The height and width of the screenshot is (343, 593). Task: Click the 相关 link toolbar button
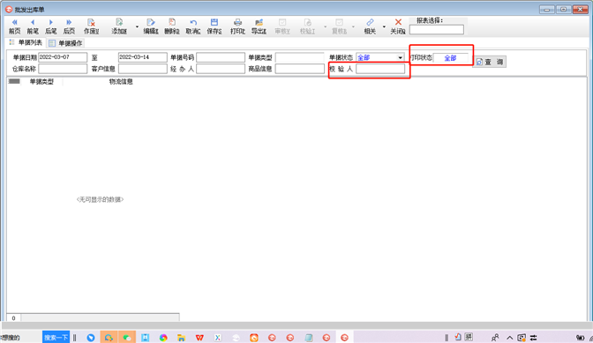coord(370,26)
